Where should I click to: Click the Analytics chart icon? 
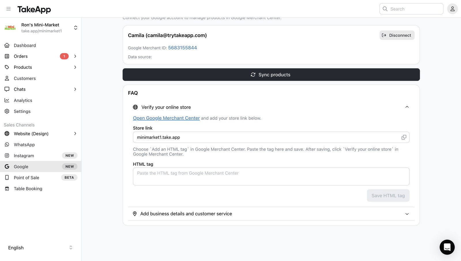click(x=7, y=100)
